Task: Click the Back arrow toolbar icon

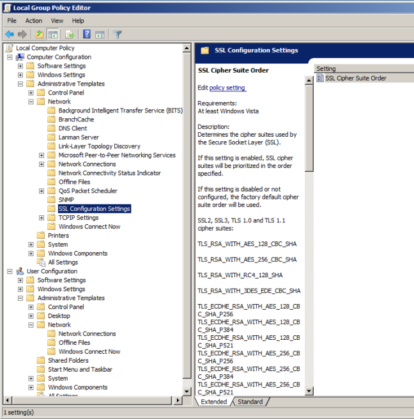Action: (x=10, y=34)
